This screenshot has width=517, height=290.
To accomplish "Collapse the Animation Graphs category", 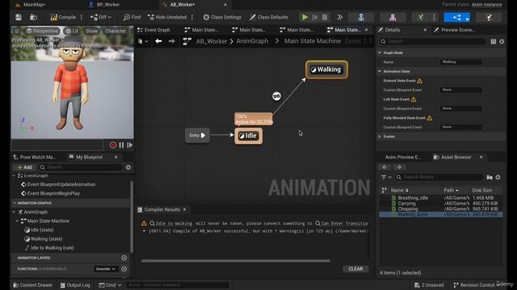I will click(x=15, y=203).
